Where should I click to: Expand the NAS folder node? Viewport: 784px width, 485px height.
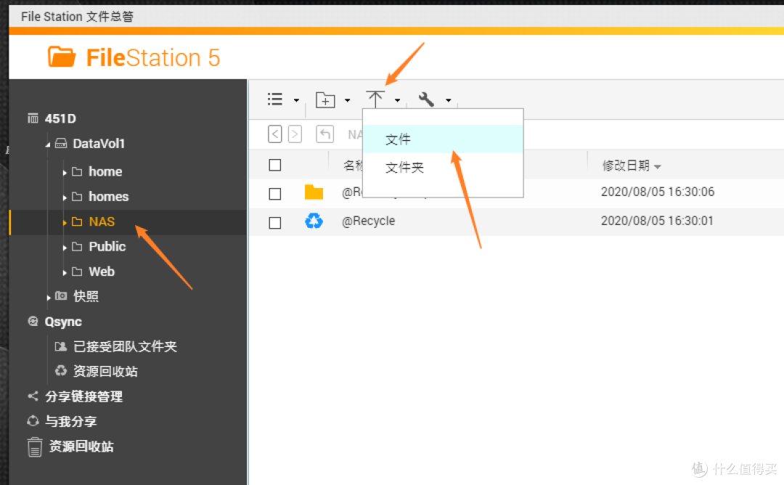65,222
